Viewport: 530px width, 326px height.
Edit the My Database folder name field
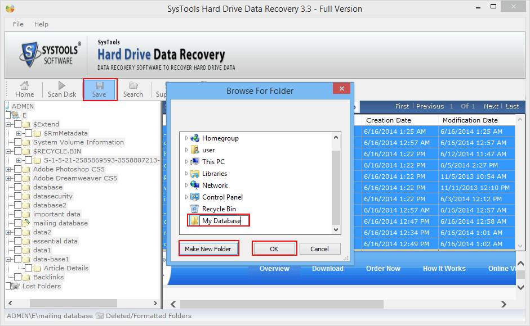click(x=224, y=221)
